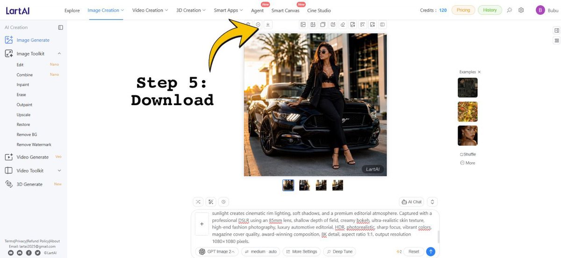Open the Agent tab
561x258 pixels.
pyautogui.click(x=257, y=10)
